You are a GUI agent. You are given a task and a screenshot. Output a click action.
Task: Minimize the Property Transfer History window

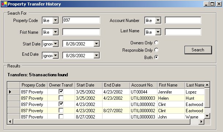coord(206,4)
